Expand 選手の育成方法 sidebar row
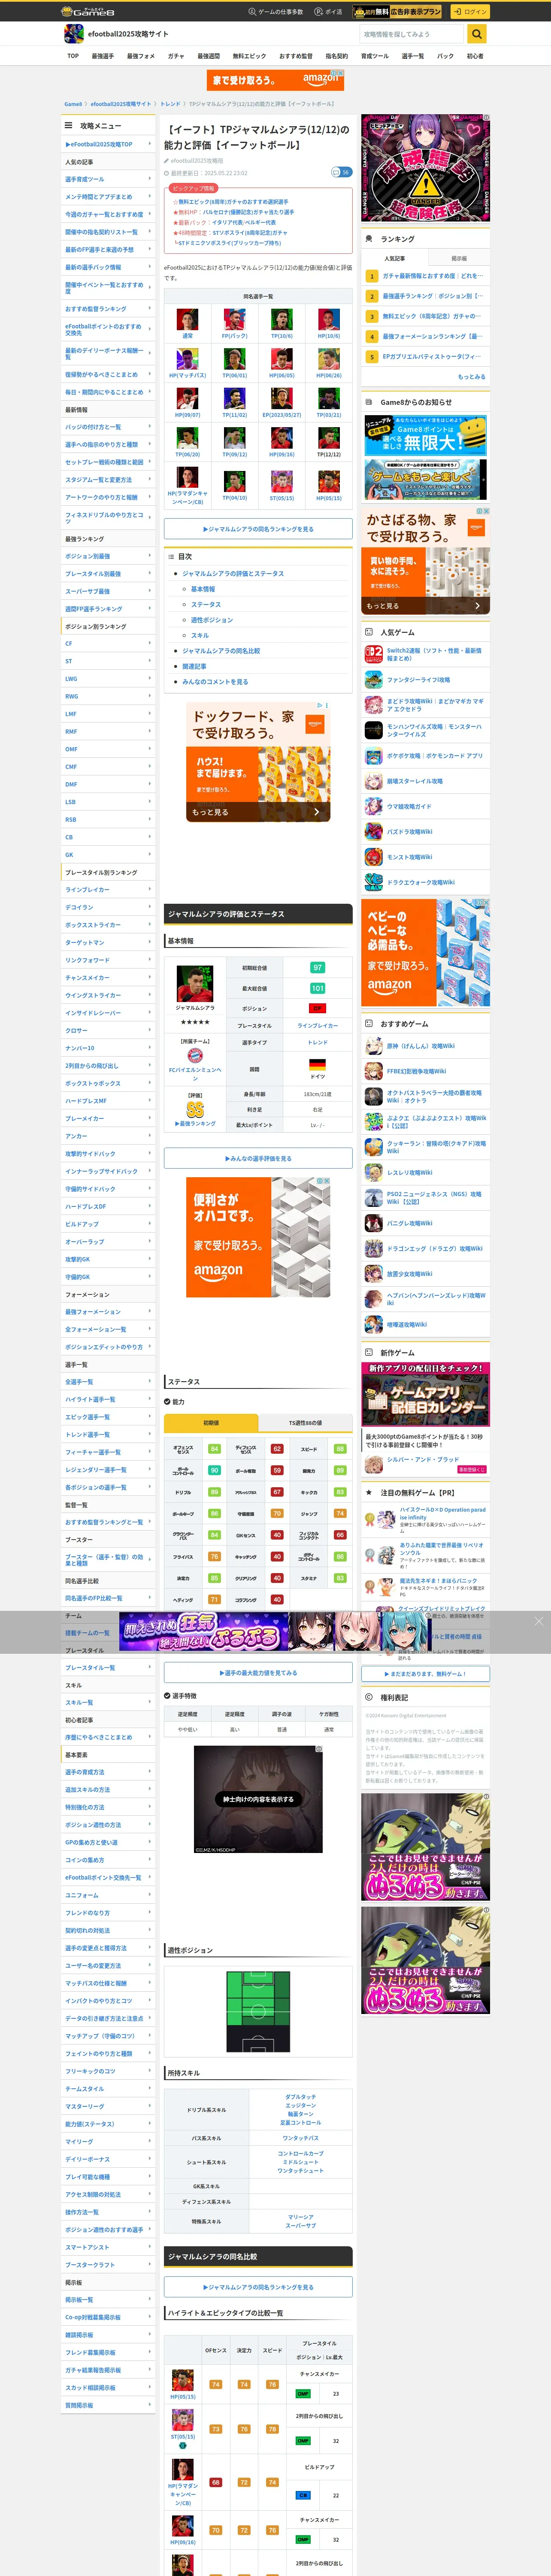 coord(108,1772)
